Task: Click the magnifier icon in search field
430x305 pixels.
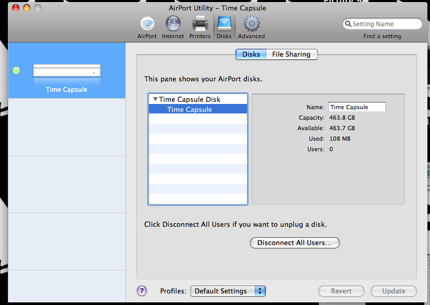Action: (348, 24)
